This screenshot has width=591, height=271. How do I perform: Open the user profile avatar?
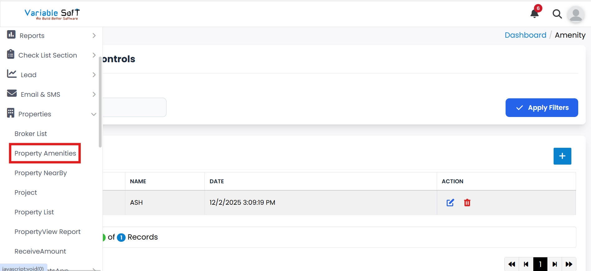[x=575, y=14]
